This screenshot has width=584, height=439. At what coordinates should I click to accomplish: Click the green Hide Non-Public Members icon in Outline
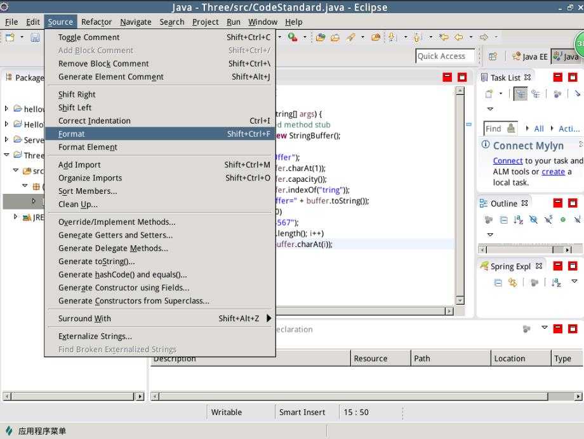pos(563,220)
